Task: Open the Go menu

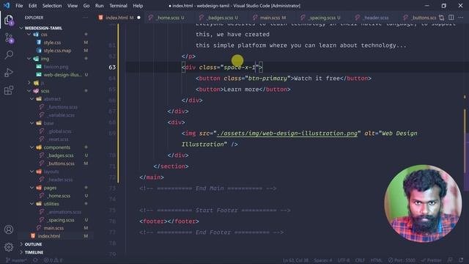Action: point(86,6)
